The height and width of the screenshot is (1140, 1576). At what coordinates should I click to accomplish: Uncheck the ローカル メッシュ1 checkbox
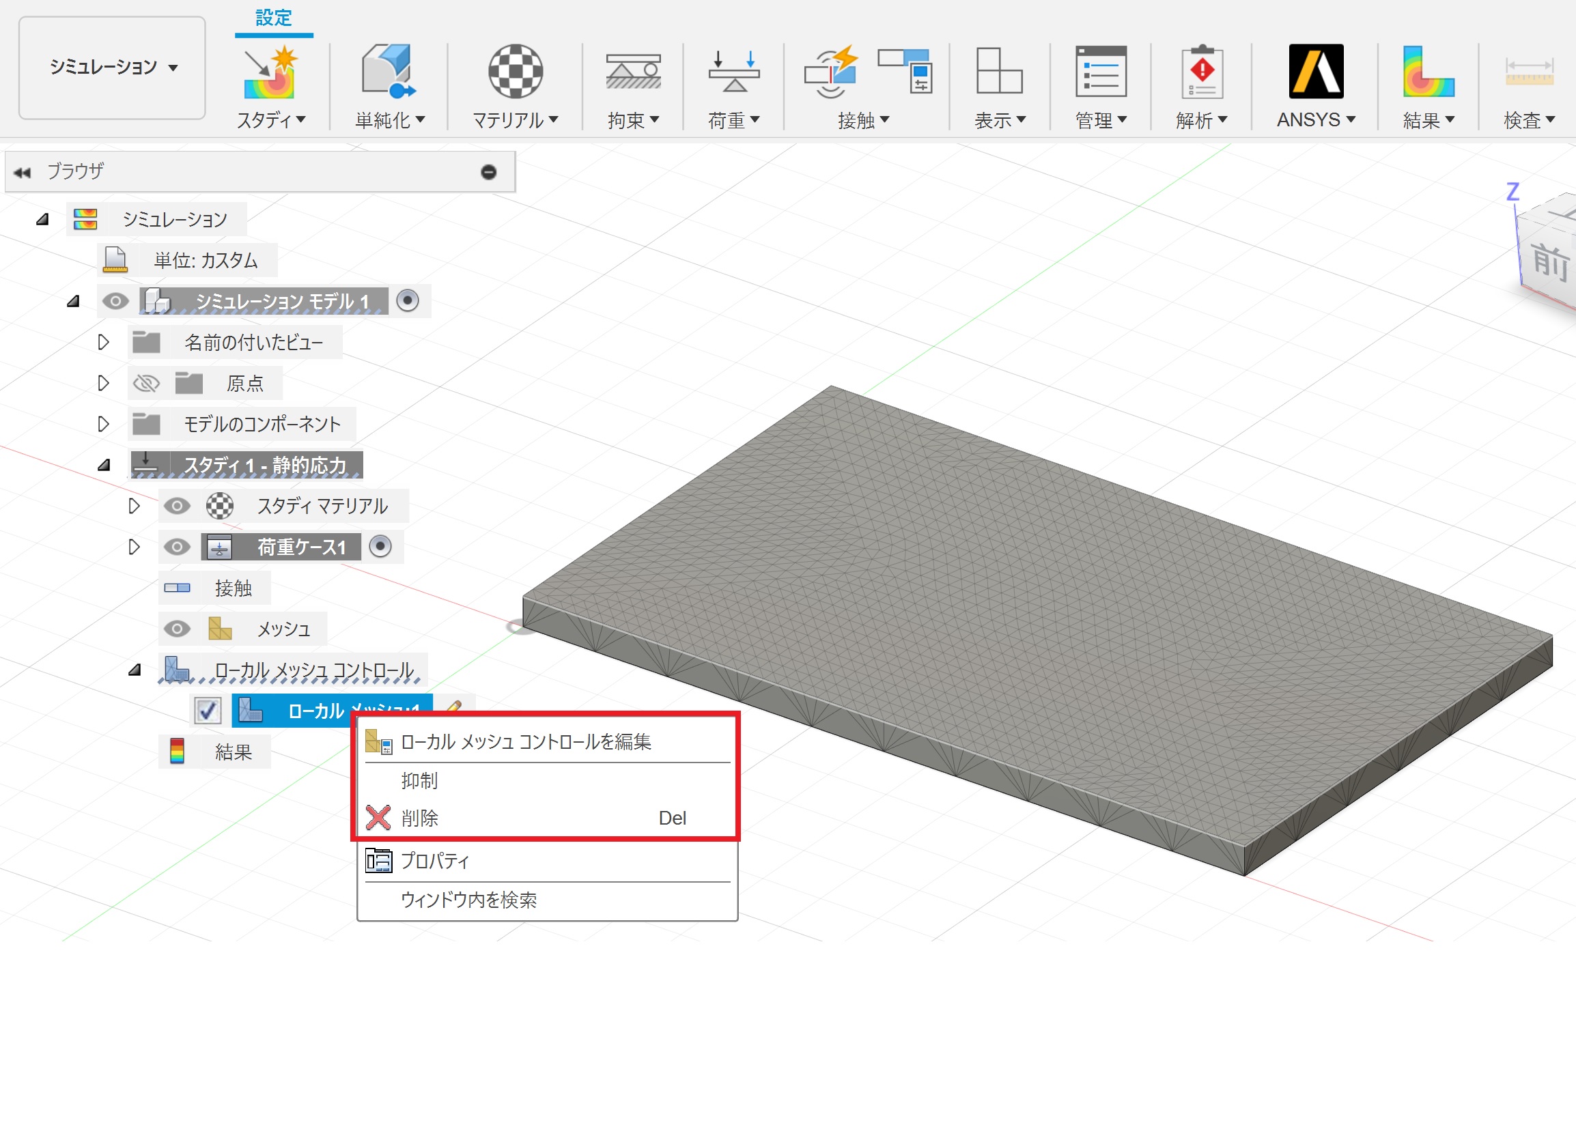click(x=207, y=711)
